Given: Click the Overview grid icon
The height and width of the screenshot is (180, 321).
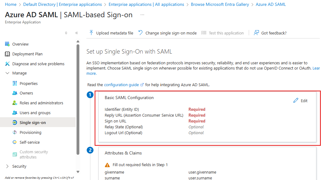Looking at the screenshot, I should pos(7,44).
